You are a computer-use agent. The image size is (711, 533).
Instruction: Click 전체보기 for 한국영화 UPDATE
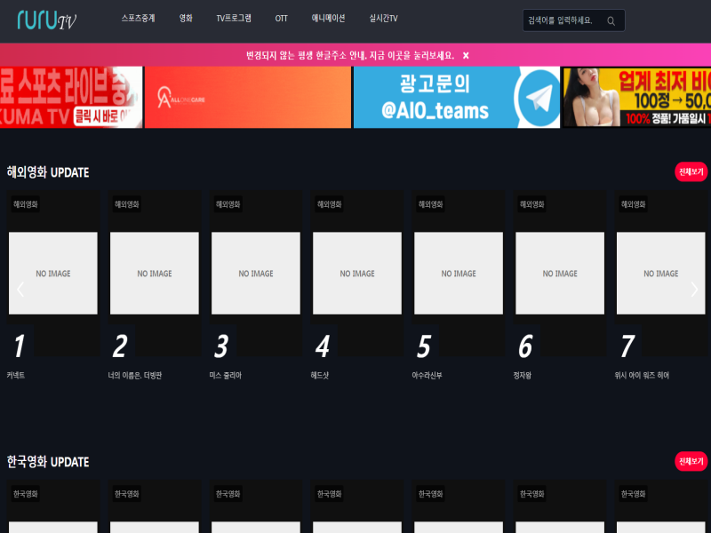(x=691, y=461)
